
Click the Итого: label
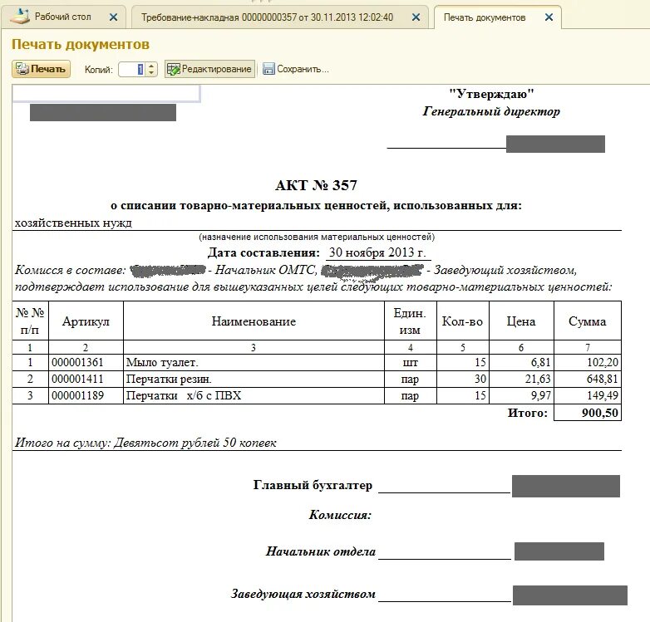[x=527, y=413]
